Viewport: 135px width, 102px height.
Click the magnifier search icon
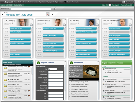[x=55, y=9]
